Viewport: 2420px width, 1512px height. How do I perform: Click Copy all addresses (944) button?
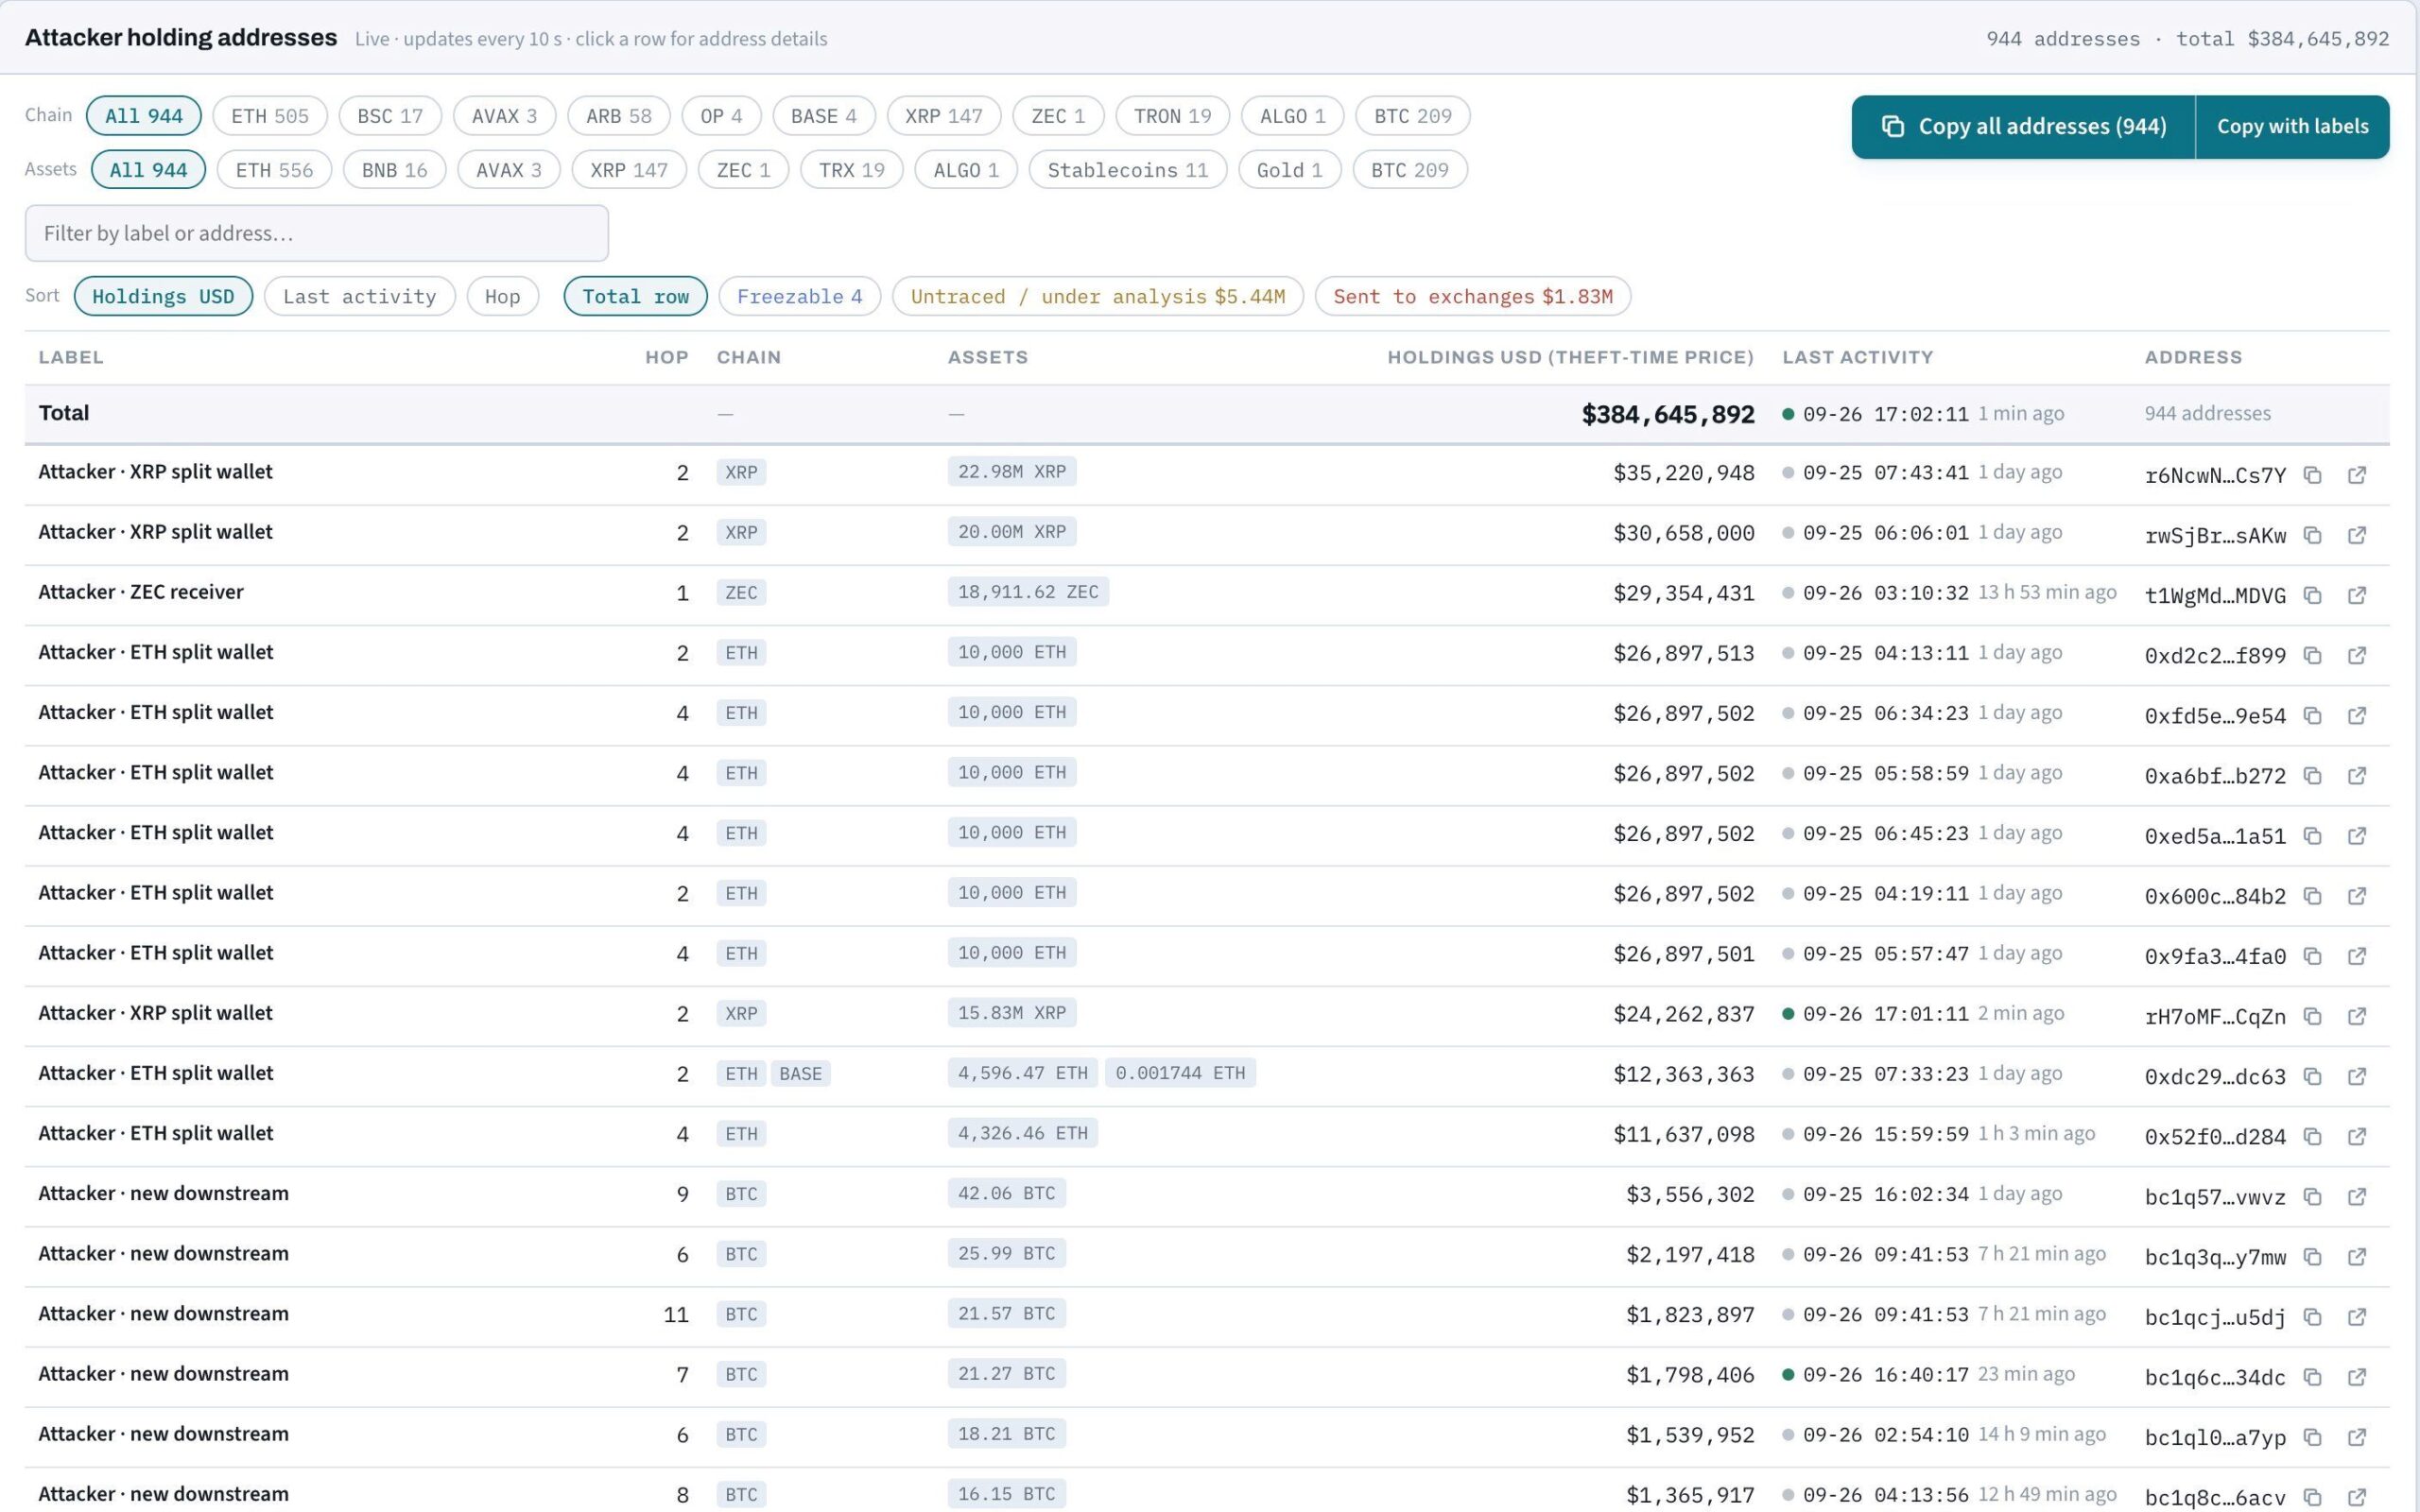pyautogui.click(x=2023, y=127)
